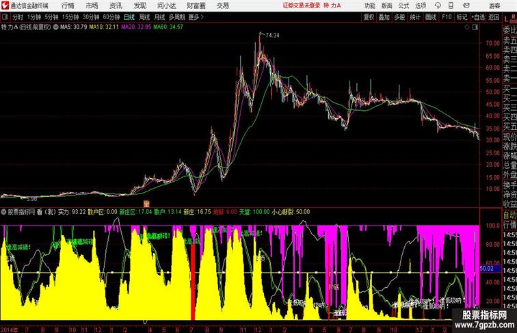Expand the 更多 periods dropdown
517x333 pixels.
pyautogui.click(x=196, y=17)
